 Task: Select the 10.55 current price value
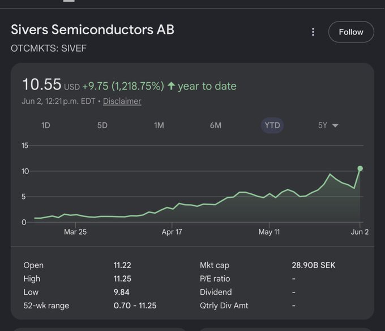pyautogui.click(x=41, y=84)
